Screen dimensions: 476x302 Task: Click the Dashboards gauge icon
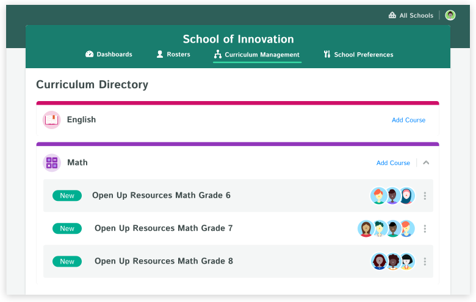89,54
